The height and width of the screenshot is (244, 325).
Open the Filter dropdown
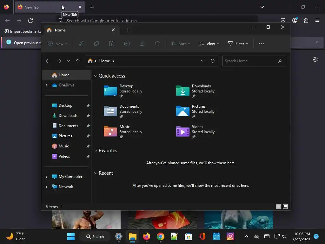[x=238, y=44]
